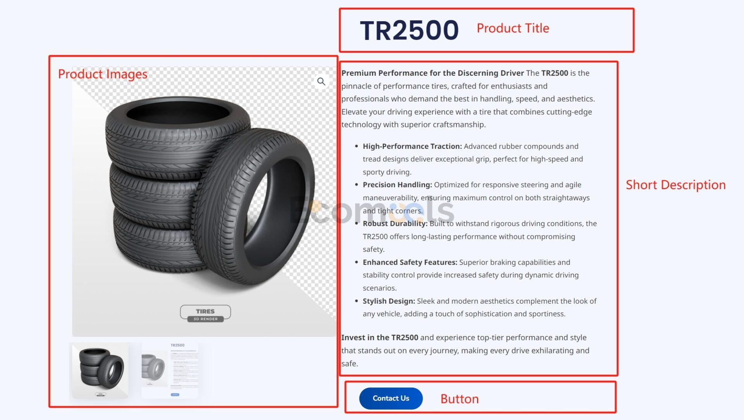Click the Precision Handling bullet heading

[x=397, y=185]
